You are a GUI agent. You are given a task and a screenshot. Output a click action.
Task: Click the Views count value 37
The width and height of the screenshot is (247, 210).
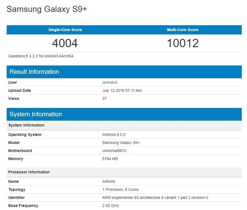point(104,98)
